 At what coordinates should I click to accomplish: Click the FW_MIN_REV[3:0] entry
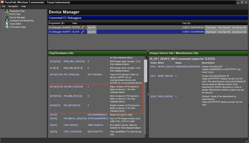(73, 96)
